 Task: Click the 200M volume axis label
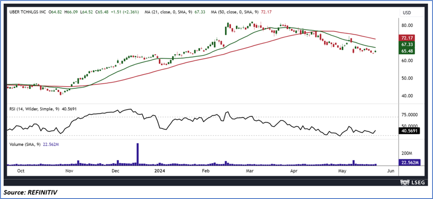(x=407, y=153)
